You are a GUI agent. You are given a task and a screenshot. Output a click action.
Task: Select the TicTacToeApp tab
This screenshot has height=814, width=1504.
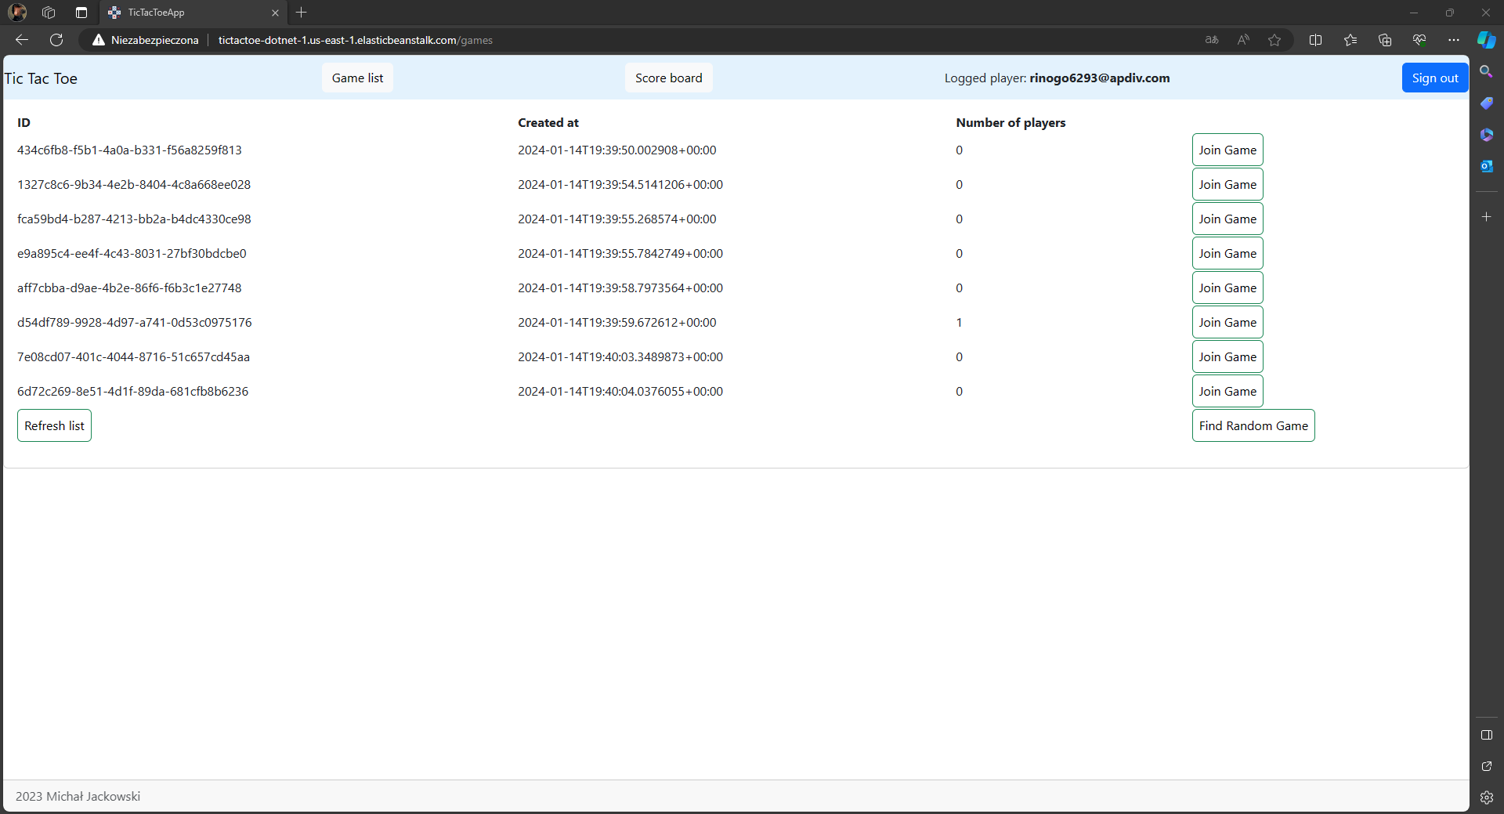pos(193,13)
